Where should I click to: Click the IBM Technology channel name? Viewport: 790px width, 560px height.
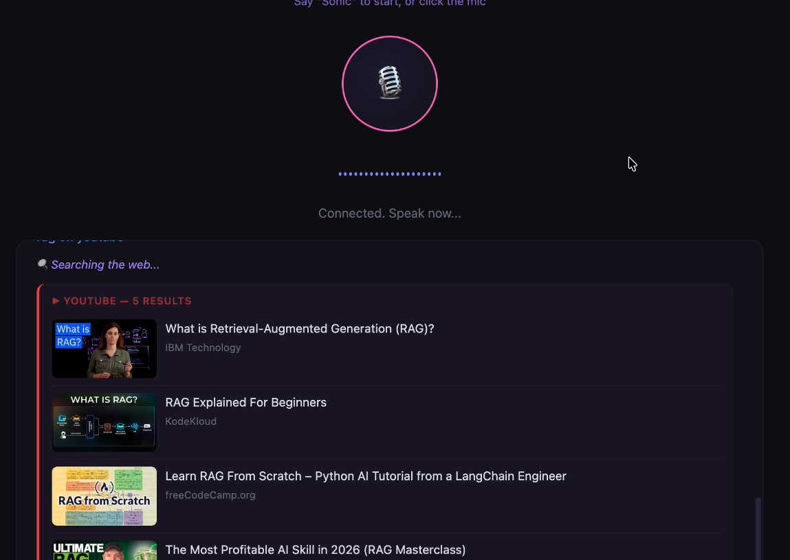point(203,348)
